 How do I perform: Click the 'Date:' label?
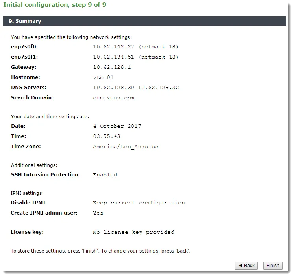(18, 126)
